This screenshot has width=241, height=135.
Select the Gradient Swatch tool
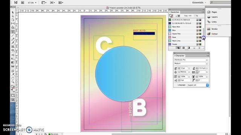pos(13,63)
